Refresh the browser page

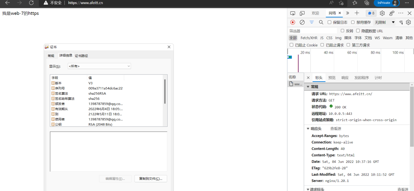pos(31,3)
